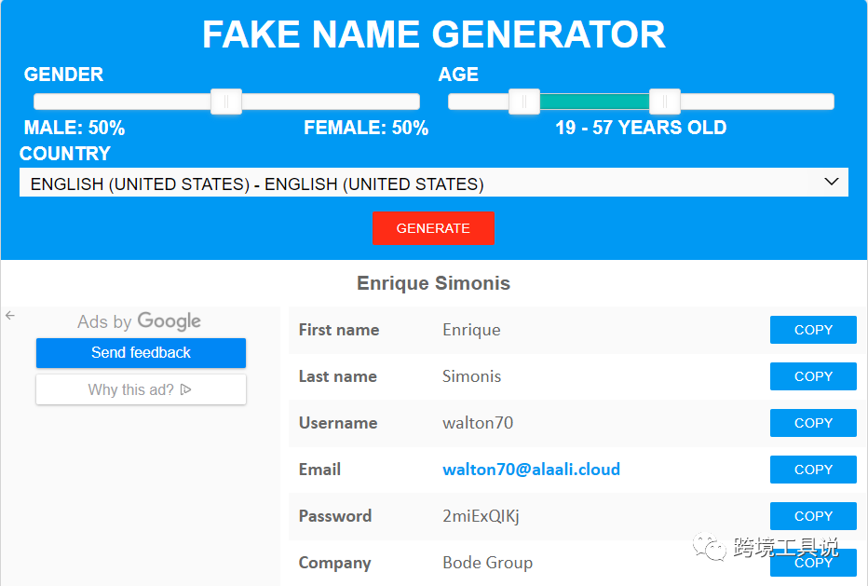This screenshot has height=586, width=868.
Task: Open the Country dropdown list
Action: 433,183
